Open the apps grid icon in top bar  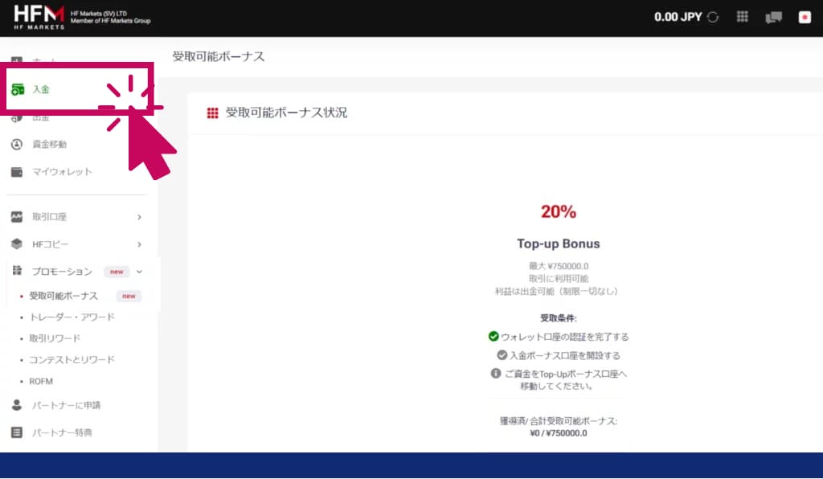742,15
